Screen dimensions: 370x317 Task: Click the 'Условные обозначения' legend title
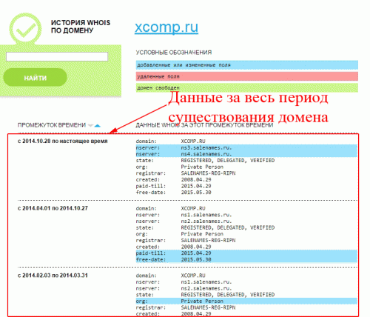pos(174,53)
